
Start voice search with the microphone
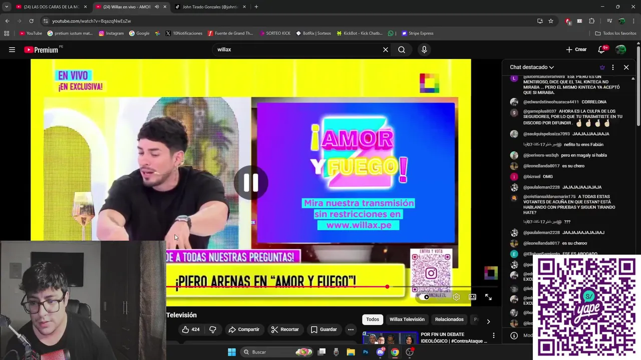pos(424,49)
